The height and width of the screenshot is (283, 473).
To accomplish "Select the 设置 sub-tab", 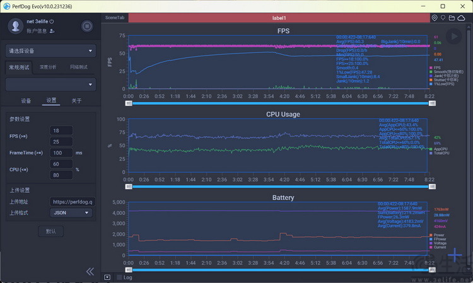I will [x=51, y=100].
